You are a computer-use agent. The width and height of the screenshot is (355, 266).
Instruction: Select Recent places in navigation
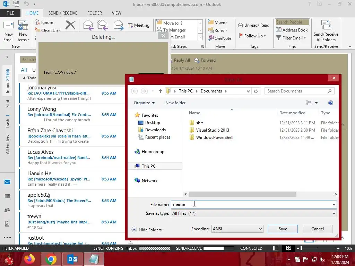pos(154,137)
